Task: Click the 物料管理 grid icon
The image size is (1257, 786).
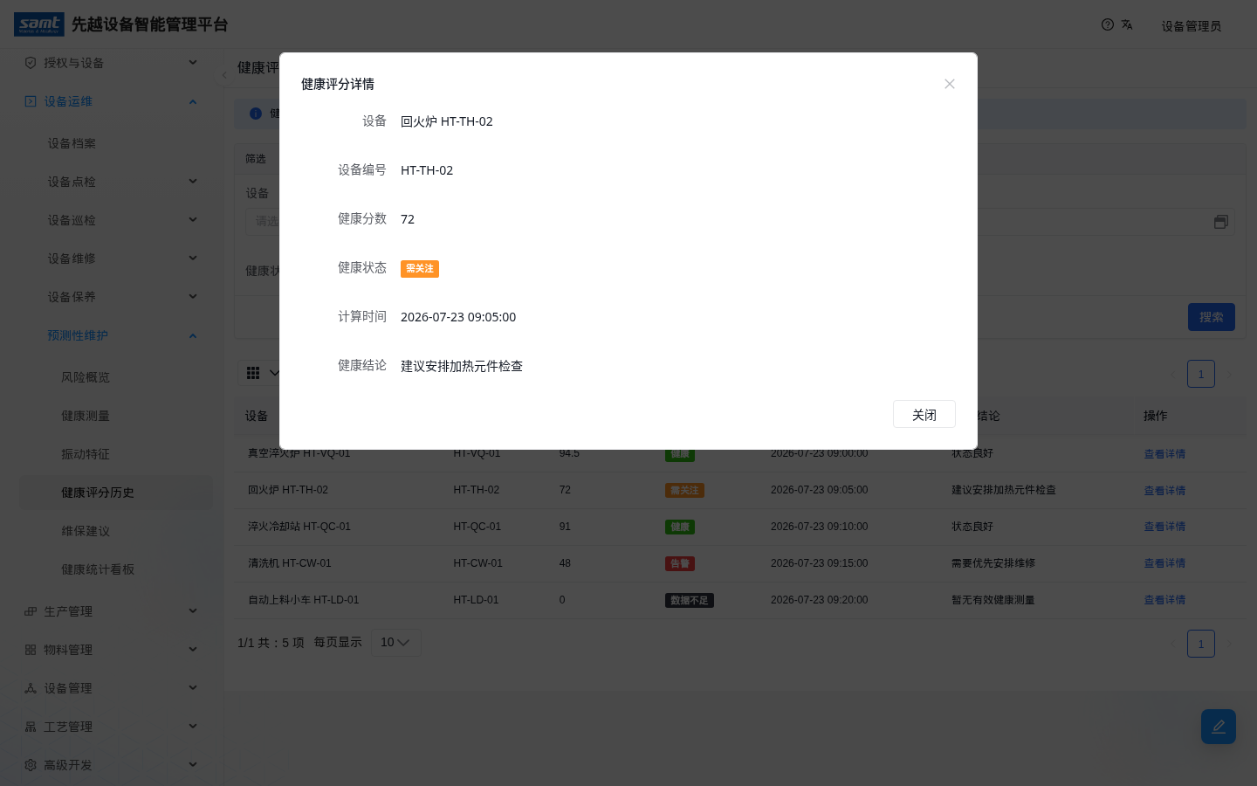Action: 31,650
